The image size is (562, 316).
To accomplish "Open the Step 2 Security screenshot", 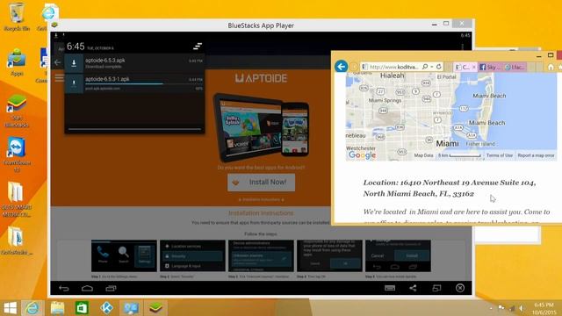I will pyautogui.click(x=192, y=255).
